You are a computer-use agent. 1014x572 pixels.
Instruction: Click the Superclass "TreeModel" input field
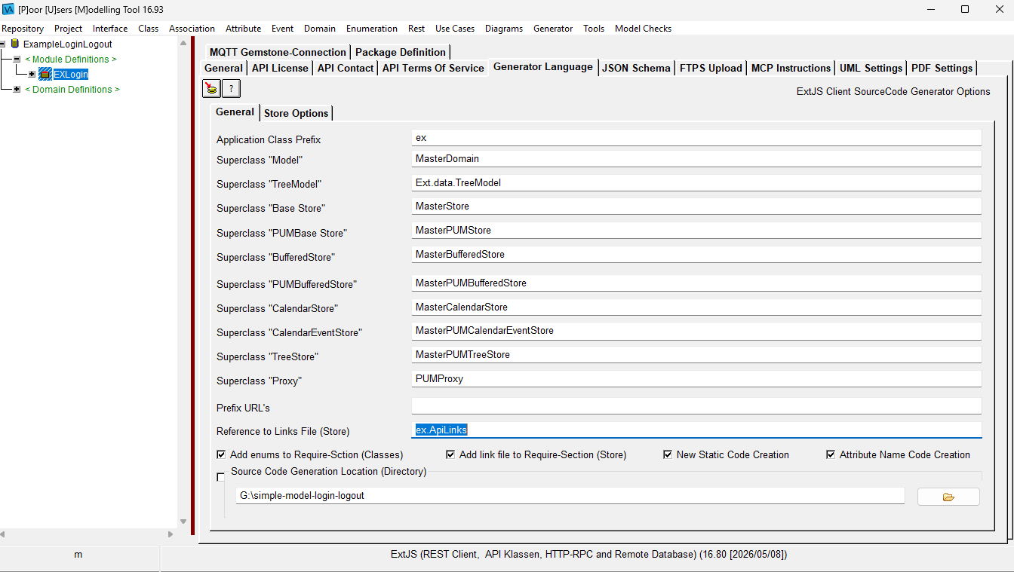coord(696,183)
